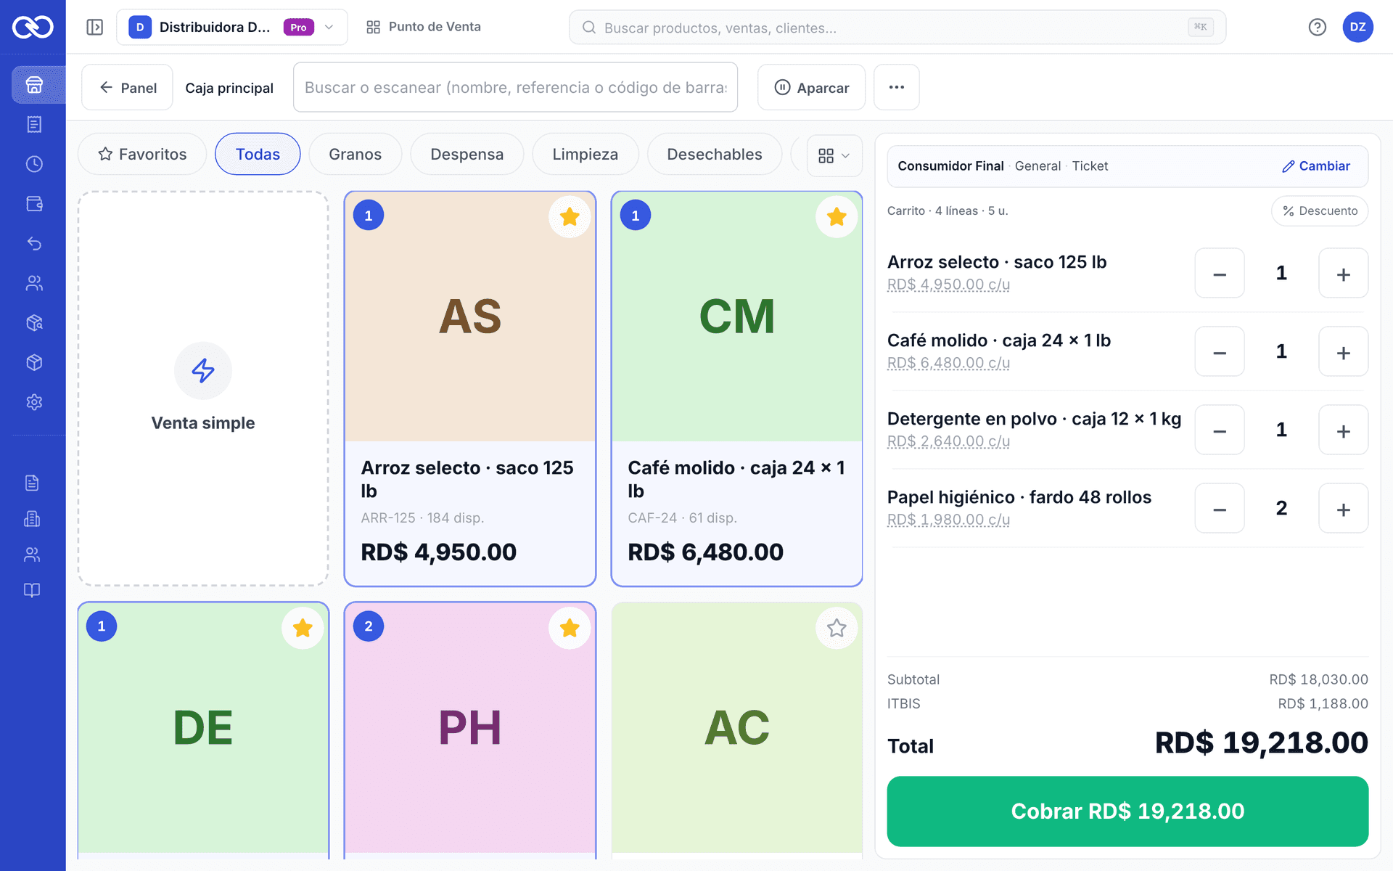Open the grid view options dropdown

(x=834, y=155)
